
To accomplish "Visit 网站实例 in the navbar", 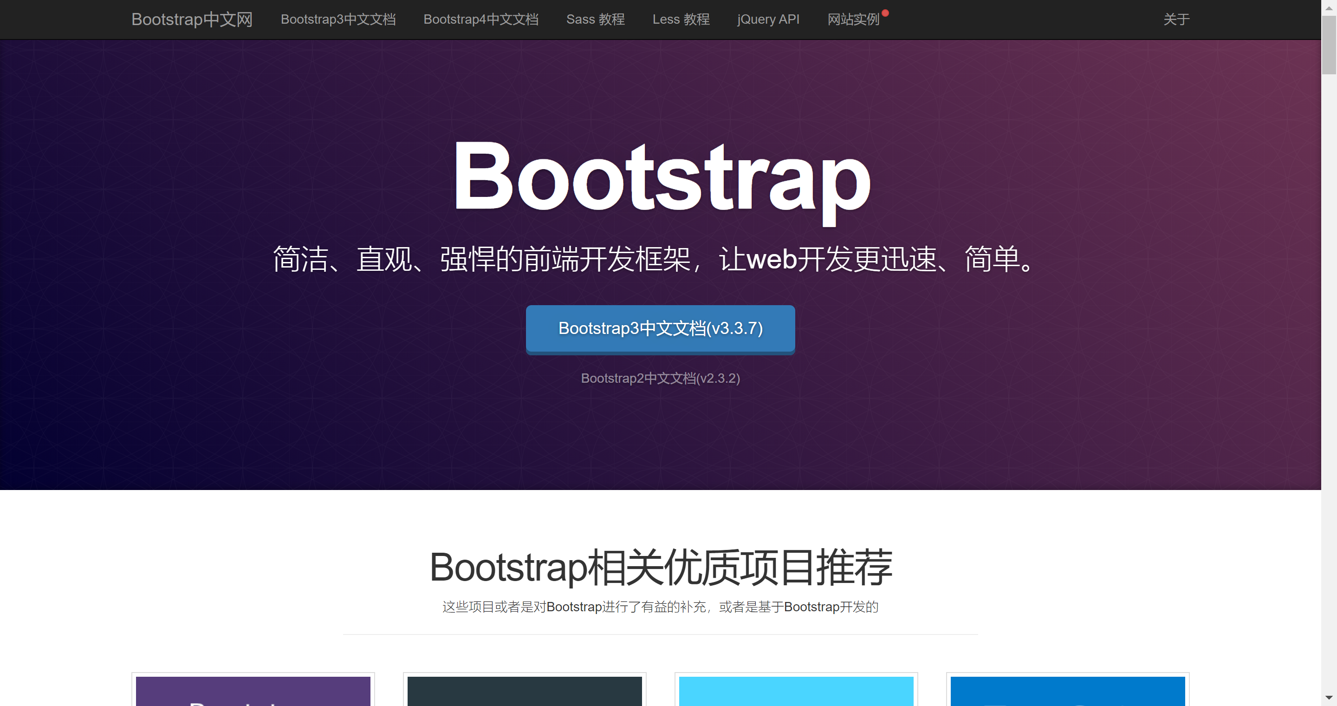I will pyautogui.click(x=853, y=19).
